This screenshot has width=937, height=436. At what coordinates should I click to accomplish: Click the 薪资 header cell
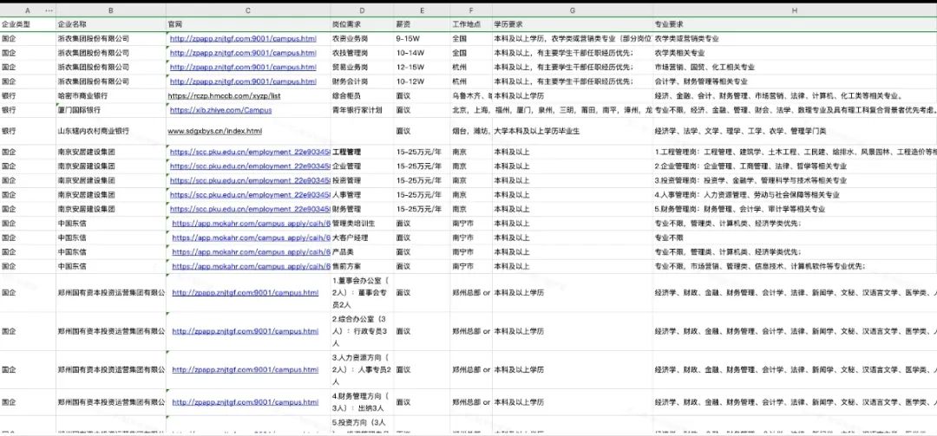point(422,24)
